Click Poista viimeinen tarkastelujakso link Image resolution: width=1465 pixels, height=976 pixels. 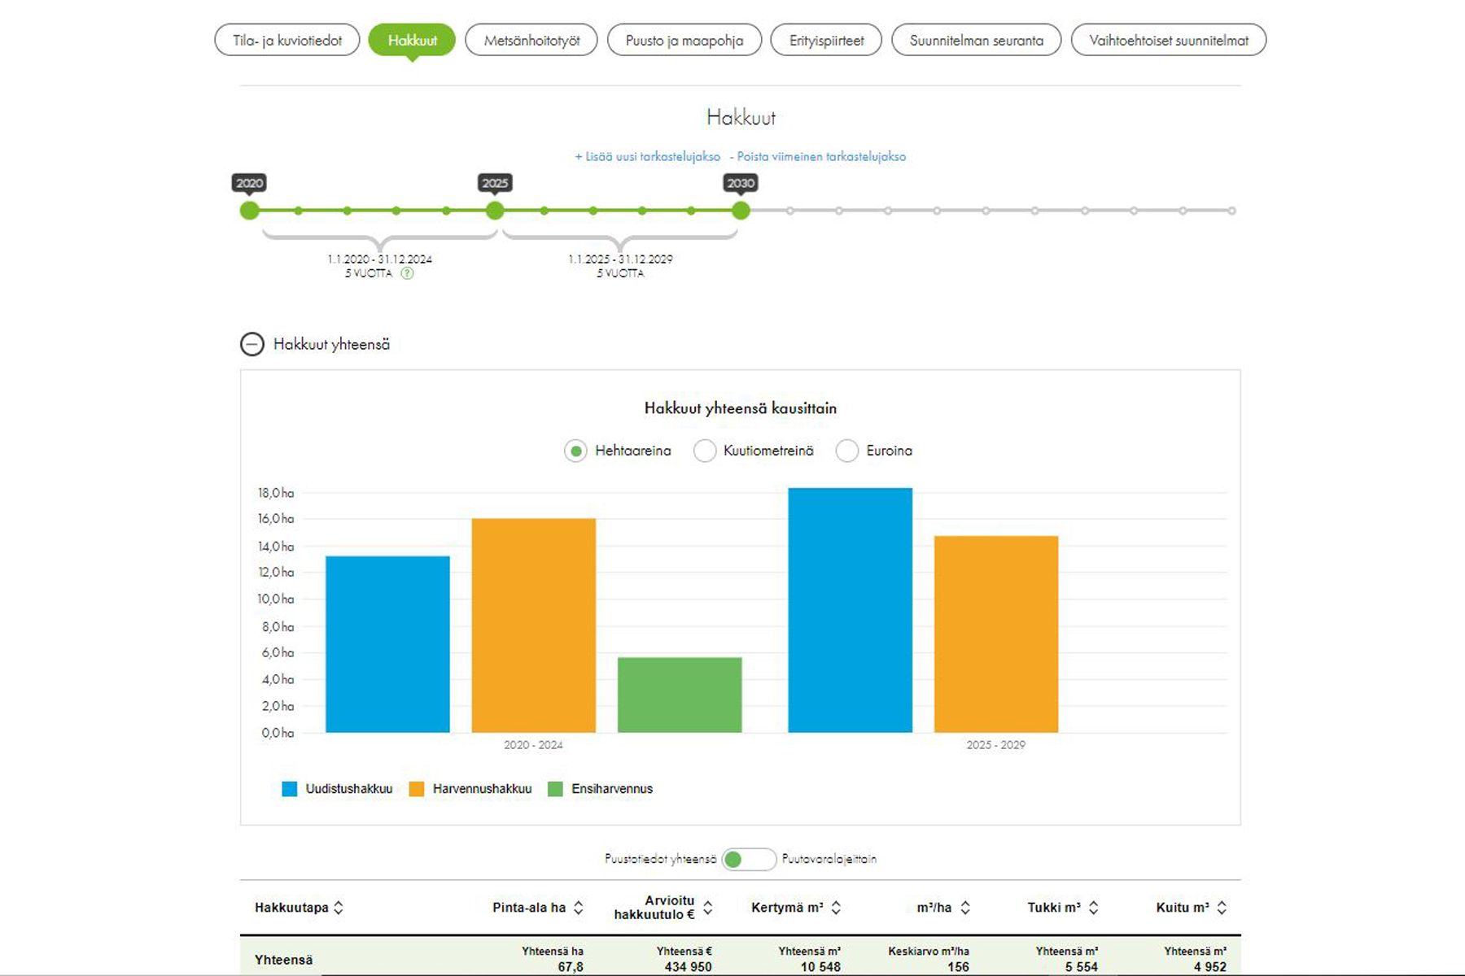(818, 156)
